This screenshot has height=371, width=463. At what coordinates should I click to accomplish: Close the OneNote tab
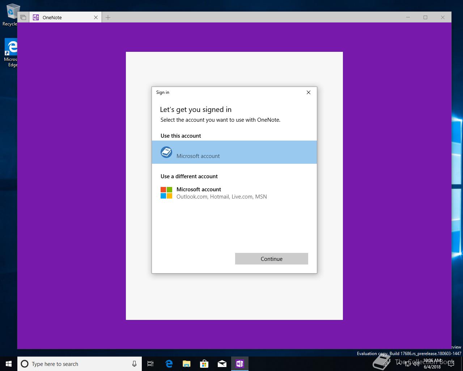(x=96, y=17)
